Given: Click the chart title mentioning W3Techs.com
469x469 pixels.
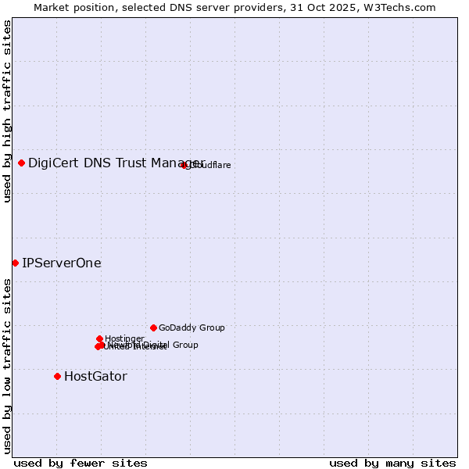Looking at the screenshot, I should tap(234, 7).
